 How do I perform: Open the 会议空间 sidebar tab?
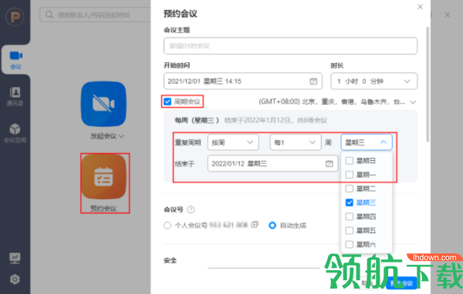[x=15, y=133]
